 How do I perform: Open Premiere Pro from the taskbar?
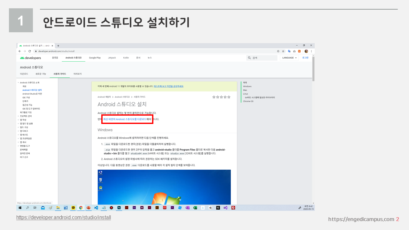(x=172, y=208)
